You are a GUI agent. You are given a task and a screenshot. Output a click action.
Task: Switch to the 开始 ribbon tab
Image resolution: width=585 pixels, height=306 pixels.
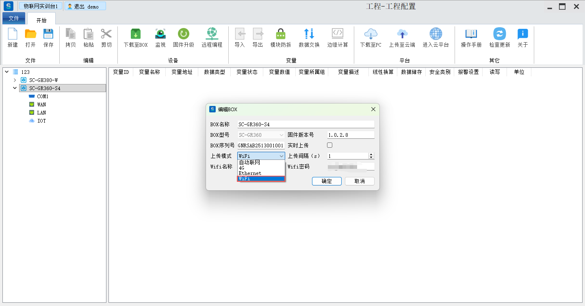pyautogui.click(x=41, y=20)
